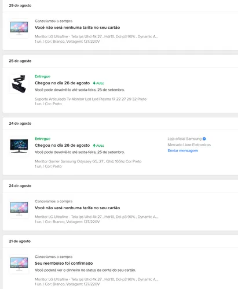Open Loja oficial Samsung seller name

tap(184, 139)
